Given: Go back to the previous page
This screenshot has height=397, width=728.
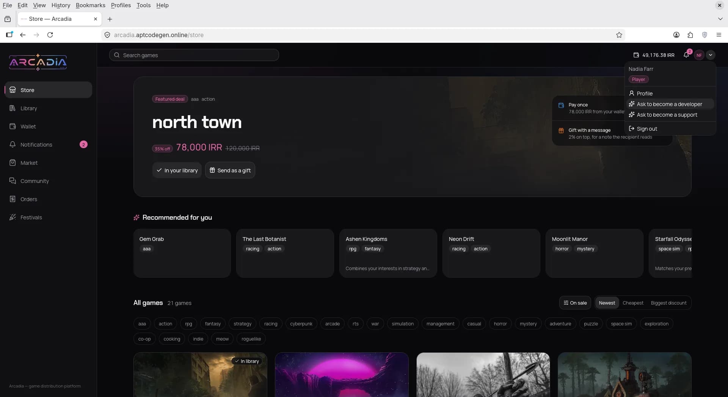Looking at the screenshot, I should coord(23,35).
